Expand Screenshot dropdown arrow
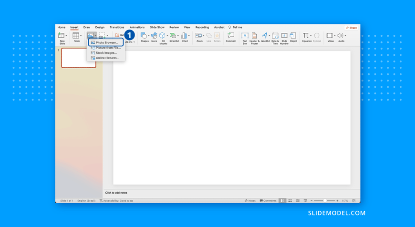The image size is (415, 227). [107, 36]
